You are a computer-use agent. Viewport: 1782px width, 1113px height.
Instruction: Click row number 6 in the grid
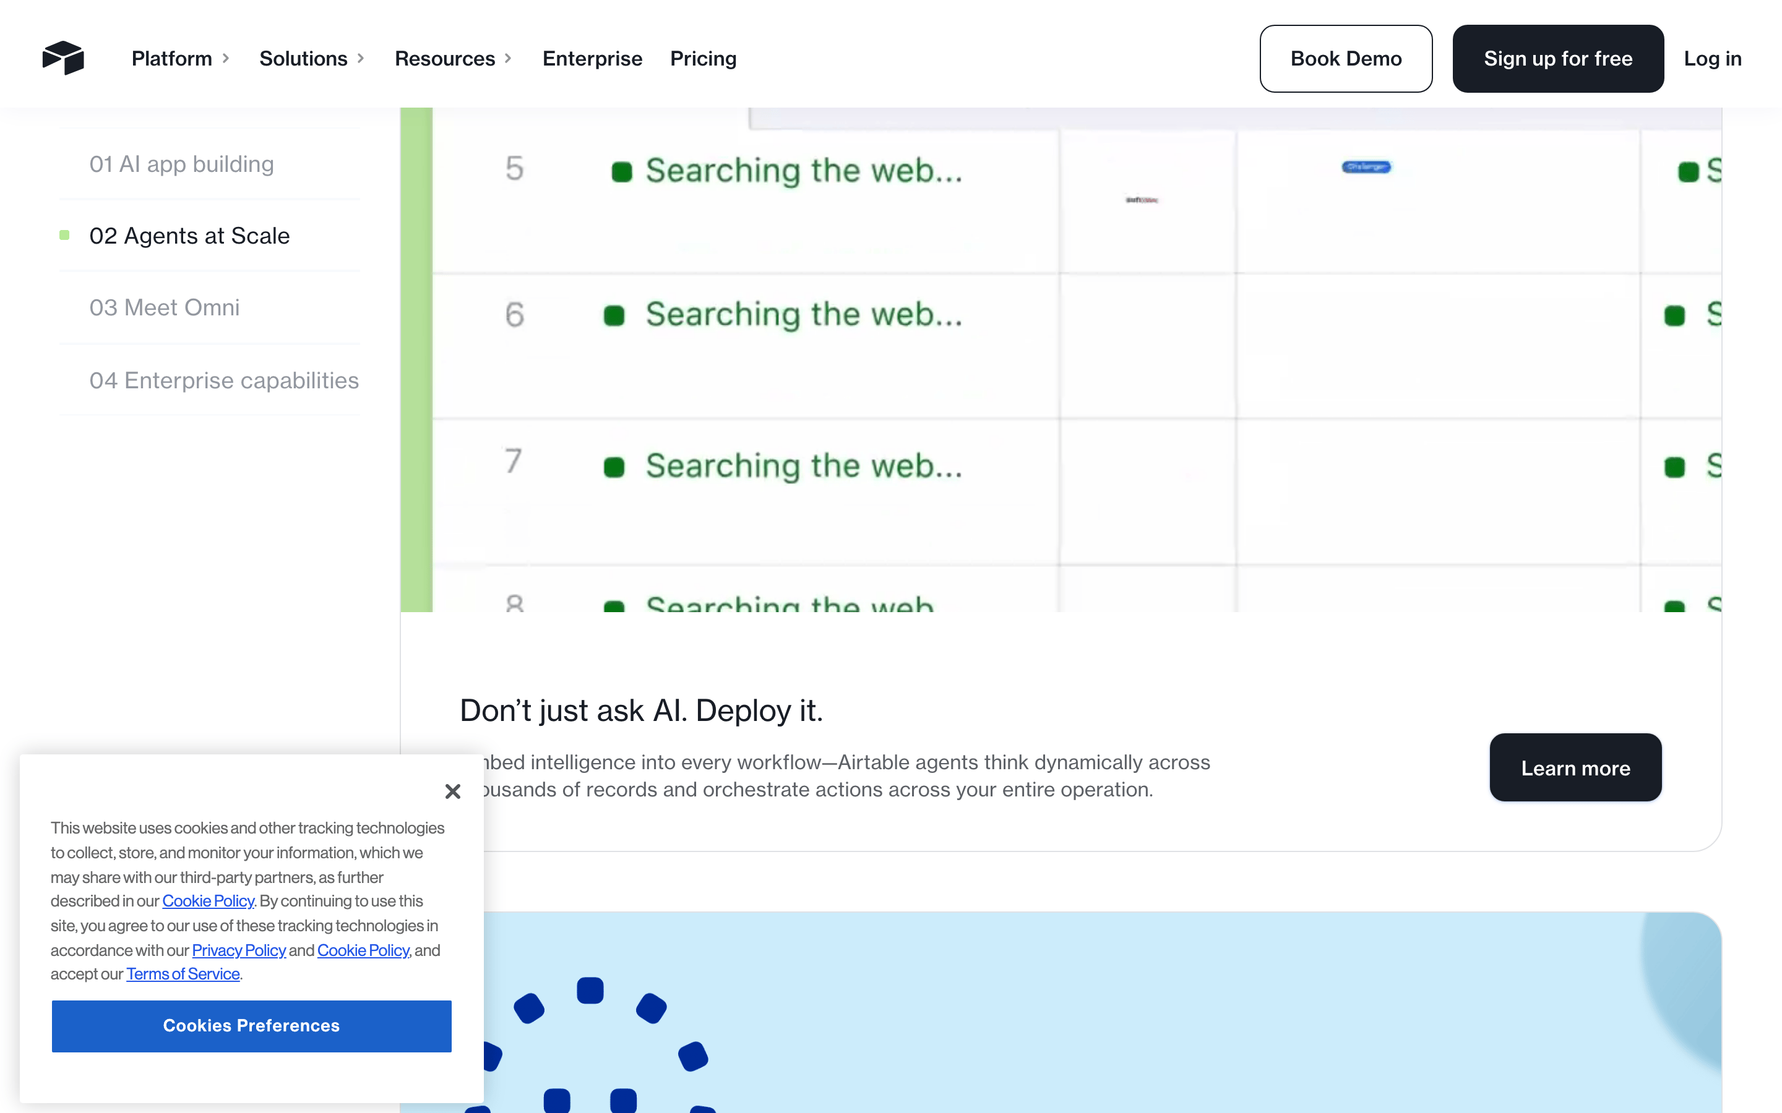click(514, 314)
